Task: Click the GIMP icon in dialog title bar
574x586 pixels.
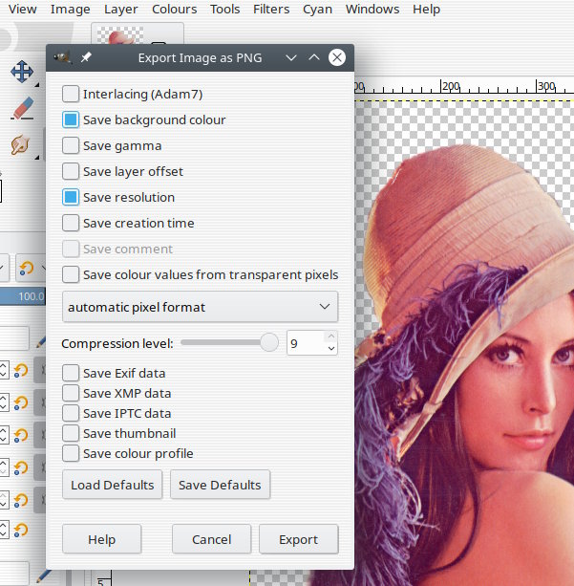Action: 63,57
